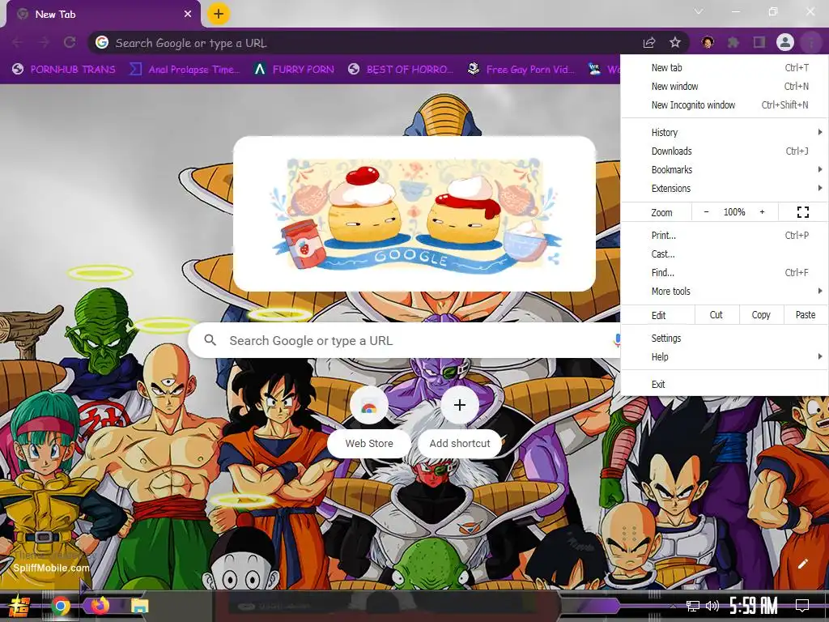Expand the Extensions submenu arrow

click(819, 188)
